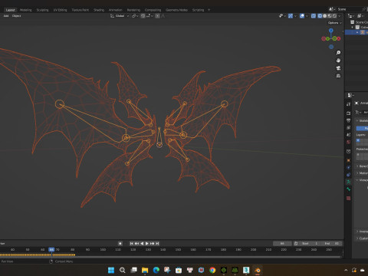Image resolution: width=368 pixels, height=276 pixels.
Task: Switch perspective/orthographic with the grid icon
Action: point(338,76)
